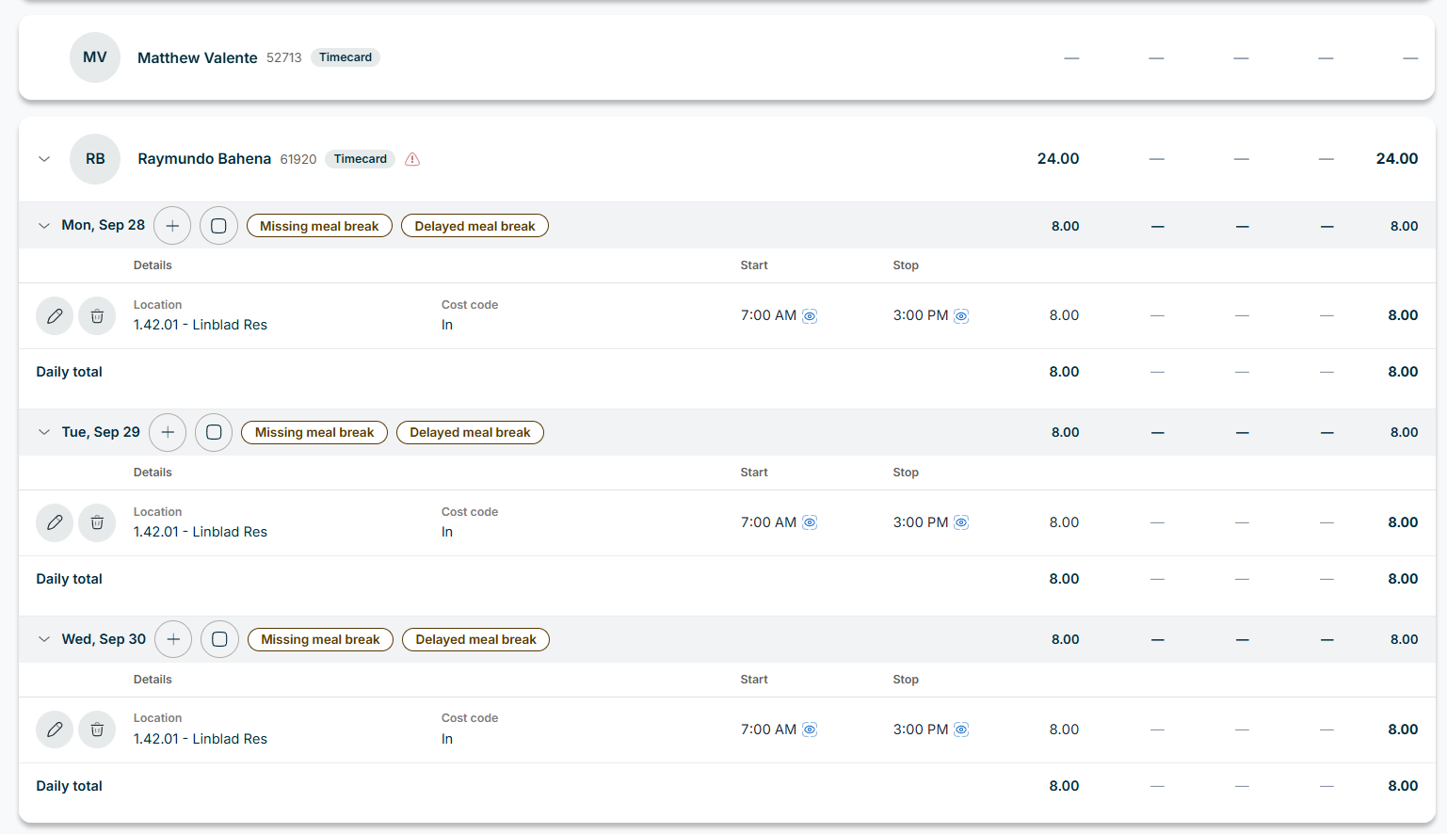View Mon, Sep 28 stop time 3:00 PM details icon

[961, 316]
